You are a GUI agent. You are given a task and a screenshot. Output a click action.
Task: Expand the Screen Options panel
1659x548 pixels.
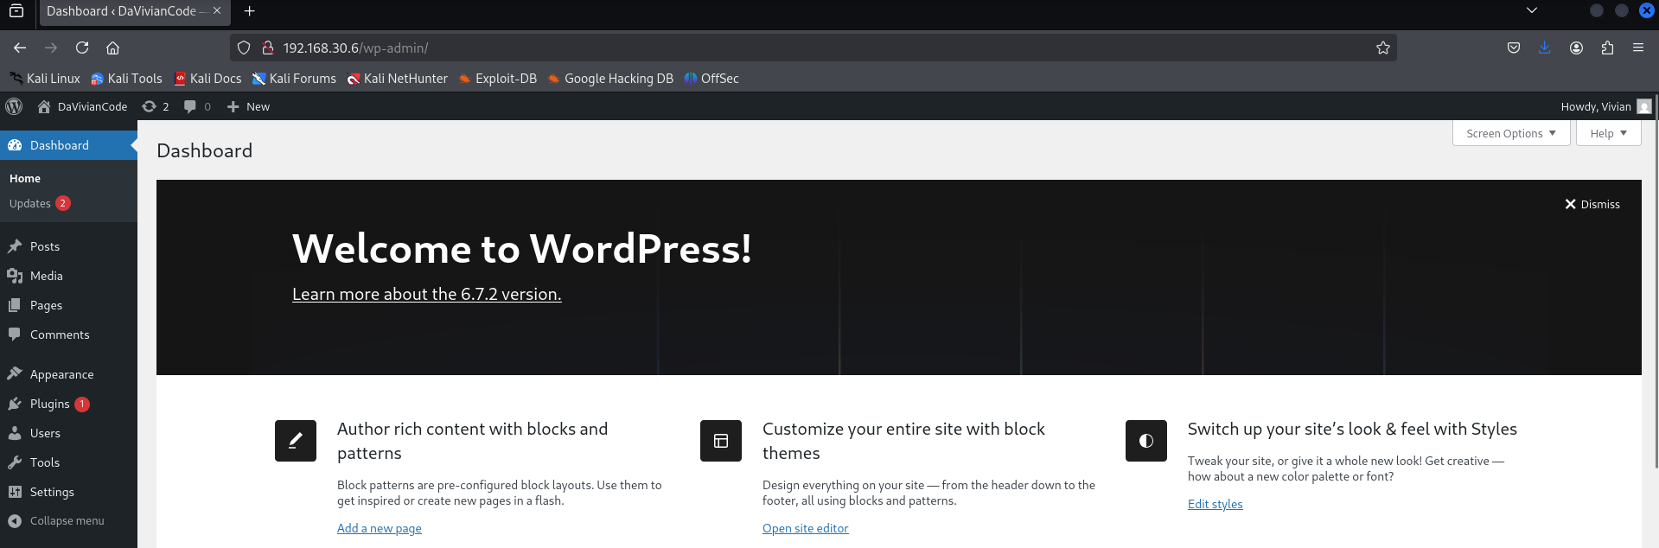pos(1511,133)
